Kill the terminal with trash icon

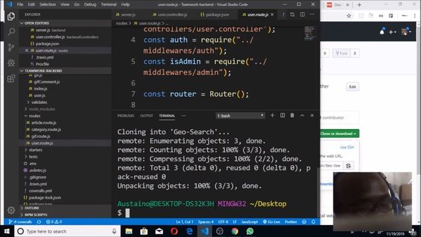[292, 115]
